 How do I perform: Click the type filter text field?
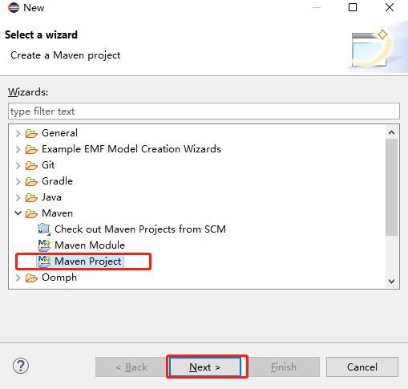204,111
